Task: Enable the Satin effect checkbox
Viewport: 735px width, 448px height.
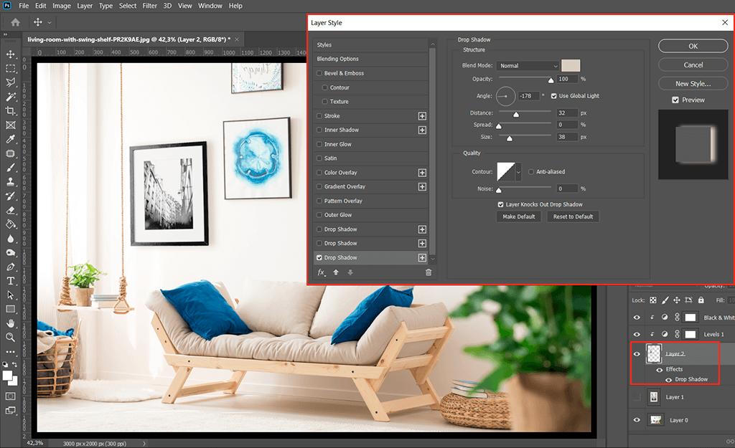Action: point(319,158)
